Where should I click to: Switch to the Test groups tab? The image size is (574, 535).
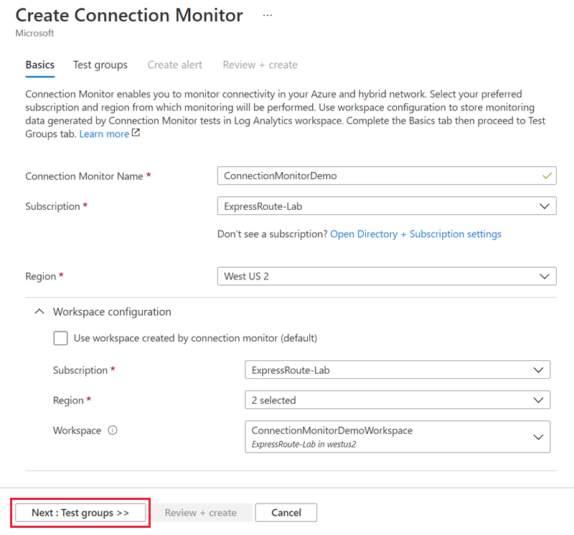tap(100, 65)
